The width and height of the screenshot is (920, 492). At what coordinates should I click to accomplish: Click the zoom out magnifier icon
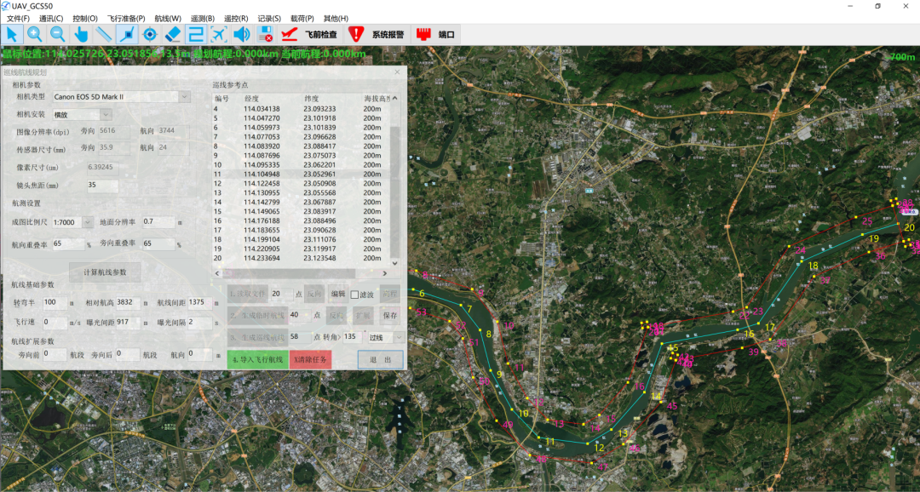(x=58, y=34)
